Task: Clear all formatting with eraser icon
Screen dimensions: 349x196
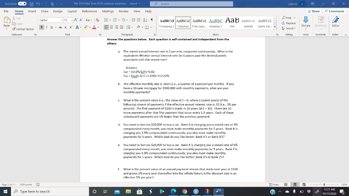Action: [x=97, y=20]
